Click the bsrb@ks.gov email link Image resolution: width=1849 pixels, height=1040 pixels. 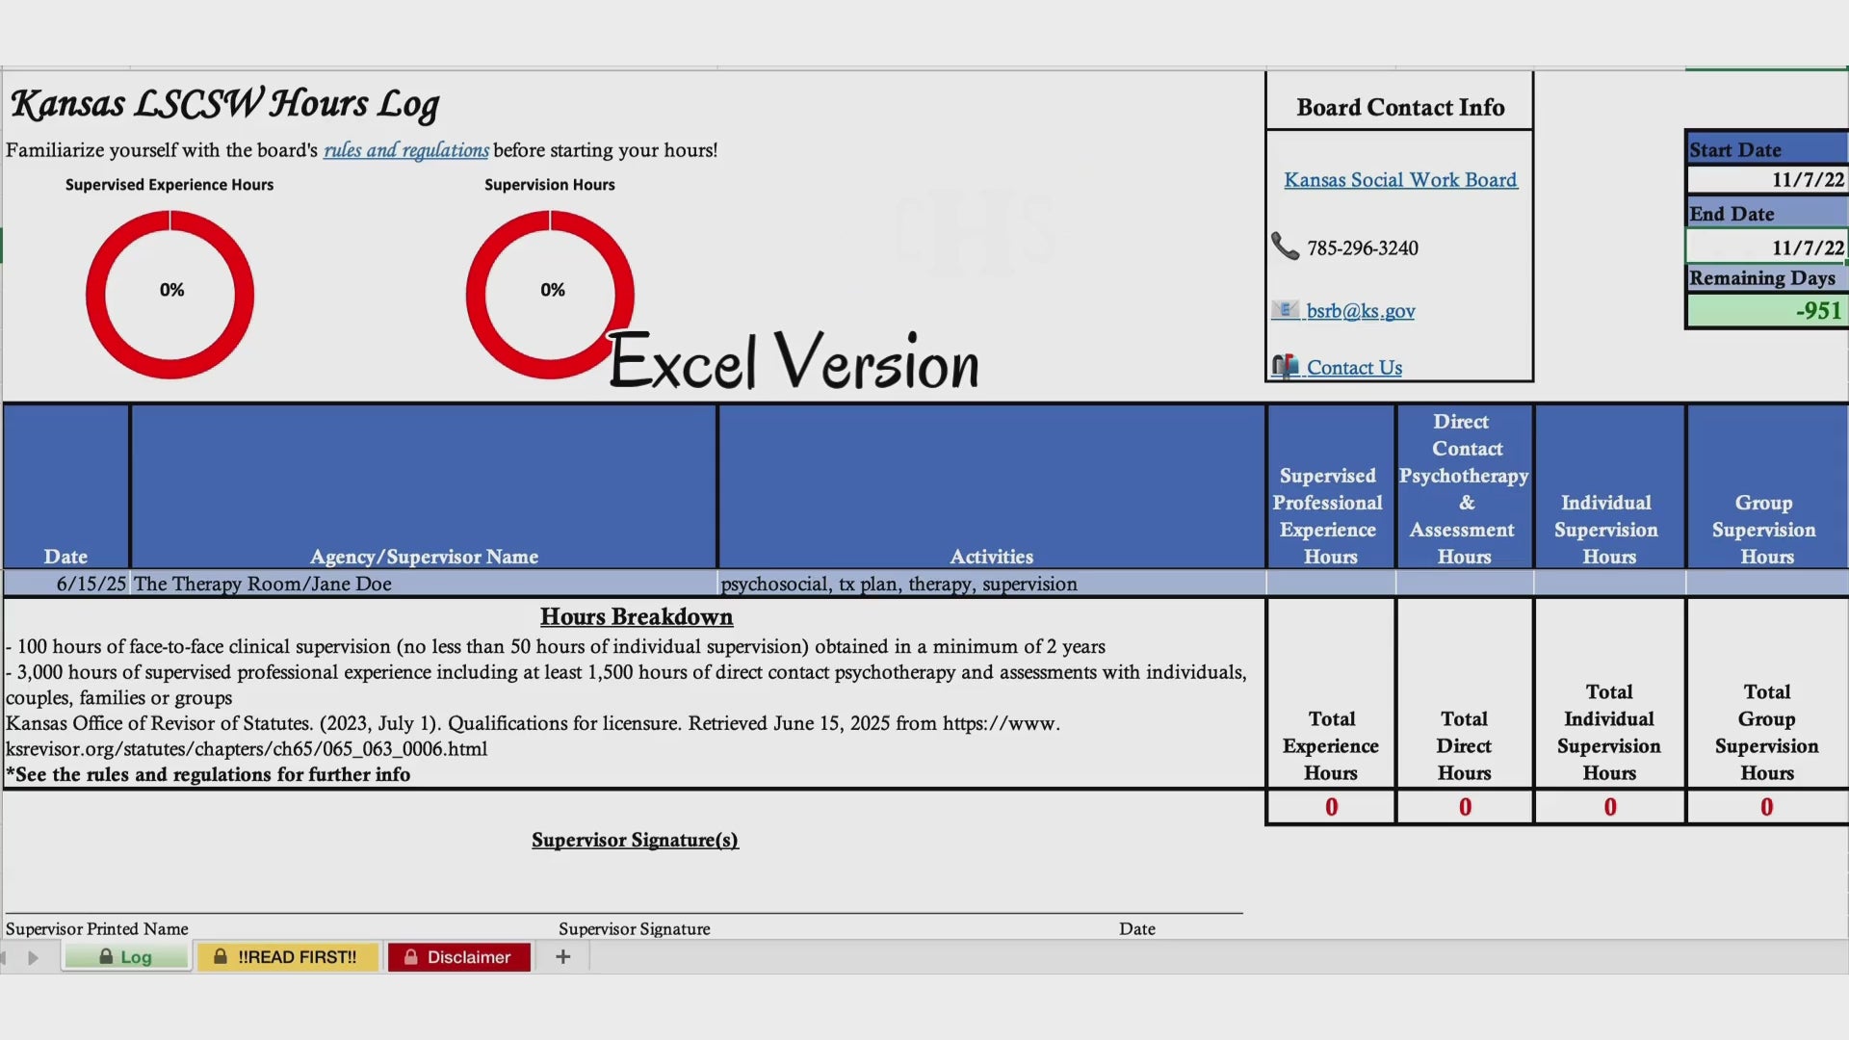click(1360, 311)
